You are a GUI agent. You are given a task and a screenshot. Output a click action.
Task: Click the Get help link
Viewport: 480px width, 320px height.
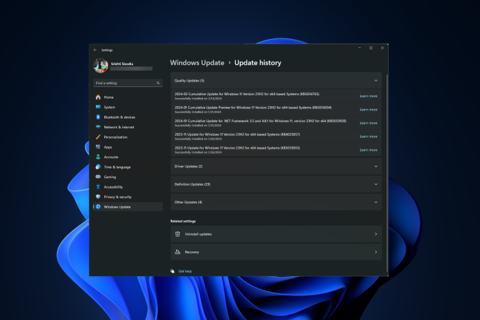click(185, 271)
